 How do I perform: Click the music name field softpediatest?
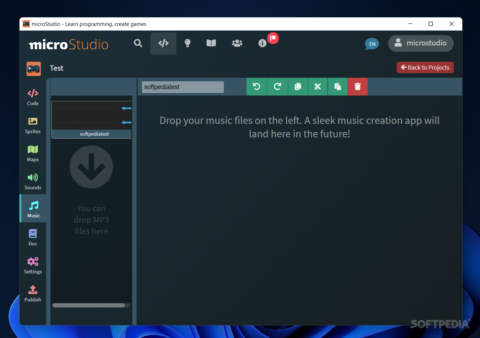click(183, 87)
